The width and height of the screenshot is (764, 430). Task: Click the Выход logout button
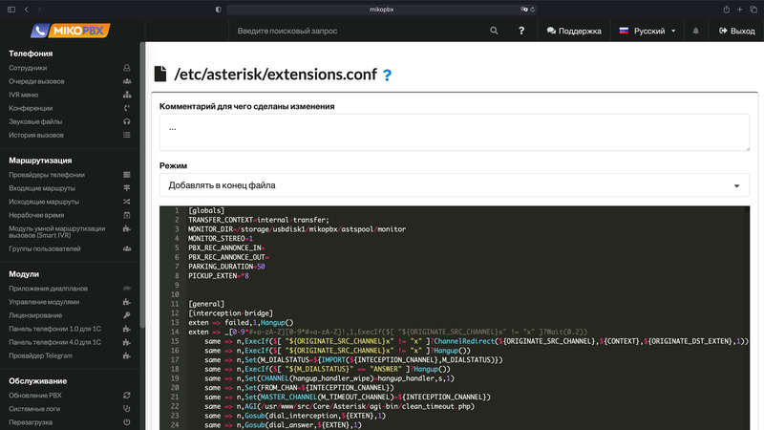coord(736,31)
